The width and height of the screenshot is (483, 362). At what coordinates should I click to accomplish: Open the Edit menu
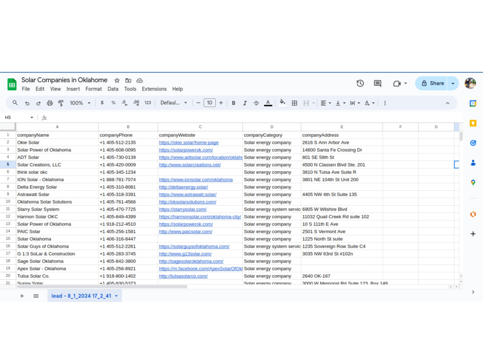40,89
